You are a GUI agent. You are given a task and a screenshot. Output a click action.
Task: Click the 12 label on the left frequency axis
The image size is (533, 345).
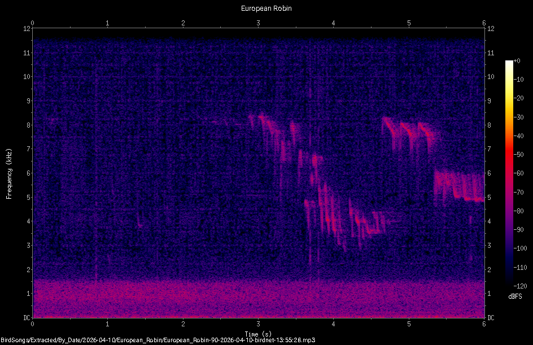click(x=27, y=29)
